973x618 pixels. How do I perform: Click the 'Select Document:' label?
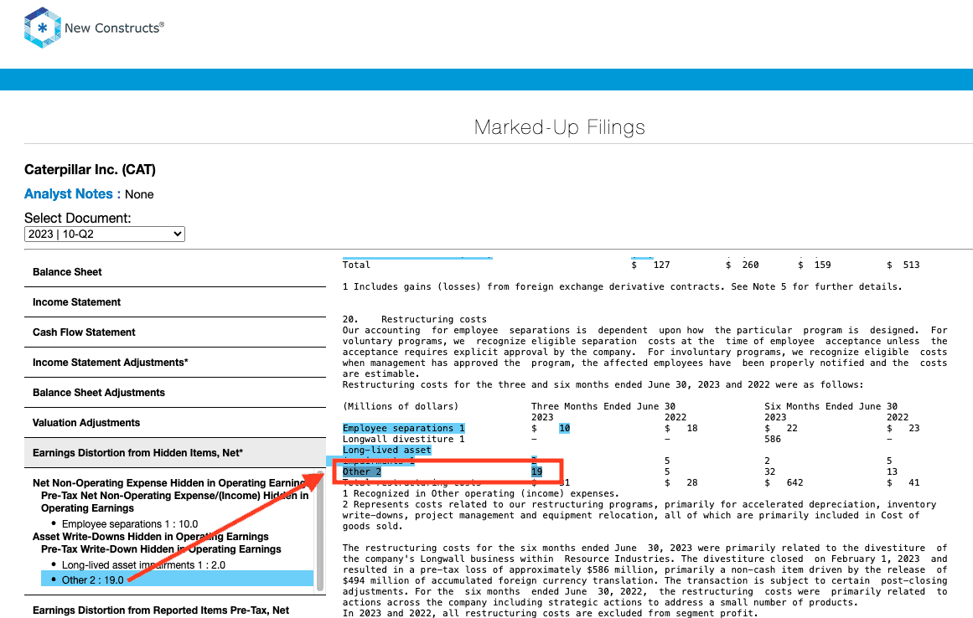point(78,219)
